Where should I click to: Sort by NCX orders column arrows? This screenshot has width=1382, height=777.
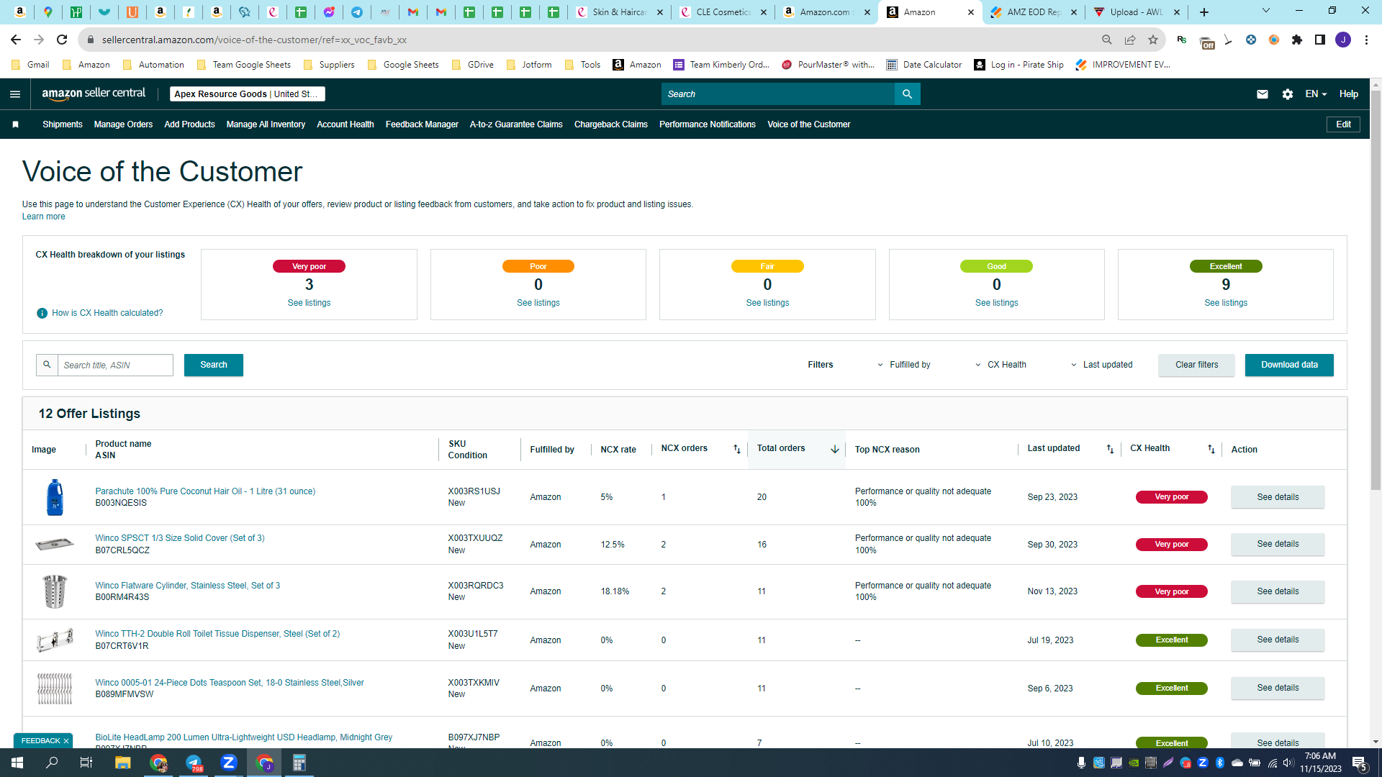tap(736, 449)
